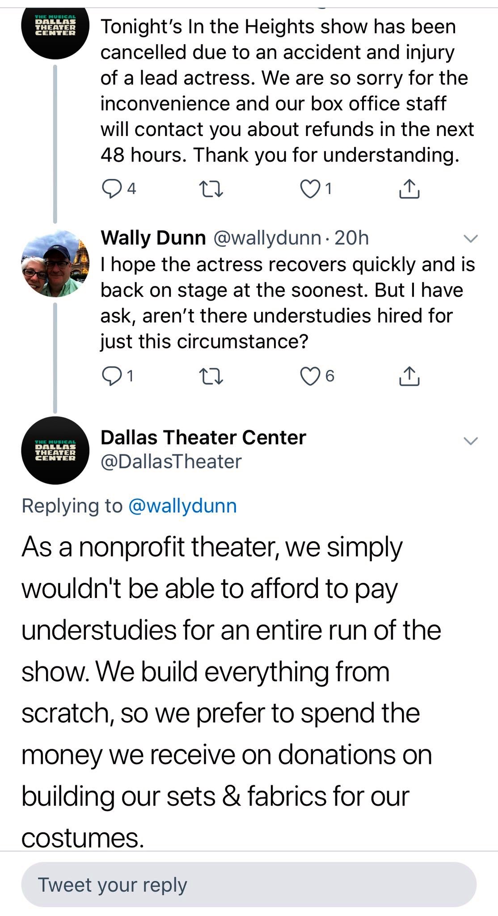
Task: Open options chevron on Wally Dunn's tweet
Action: coord(470,239)
